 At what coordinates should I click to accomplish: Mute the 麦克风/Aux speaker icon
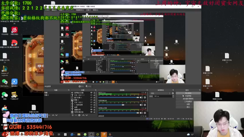[x=141, y=97]
